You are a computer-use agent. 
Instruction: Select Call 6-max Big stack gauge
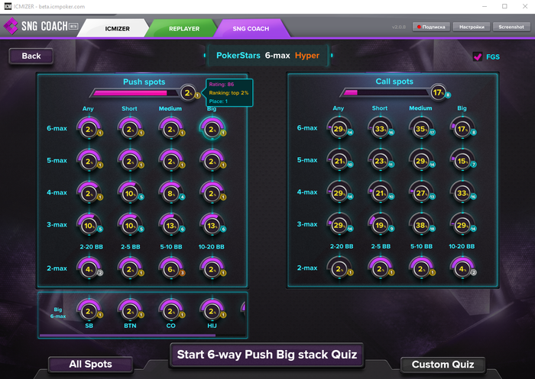point(462,128)
